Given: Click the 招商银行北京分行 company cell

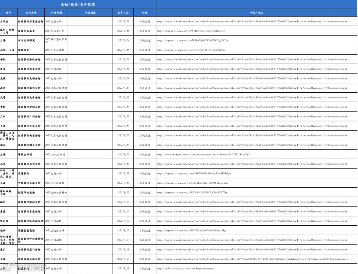Looking at the screenshot, I should pyautogui.click(x=31, y=164).
